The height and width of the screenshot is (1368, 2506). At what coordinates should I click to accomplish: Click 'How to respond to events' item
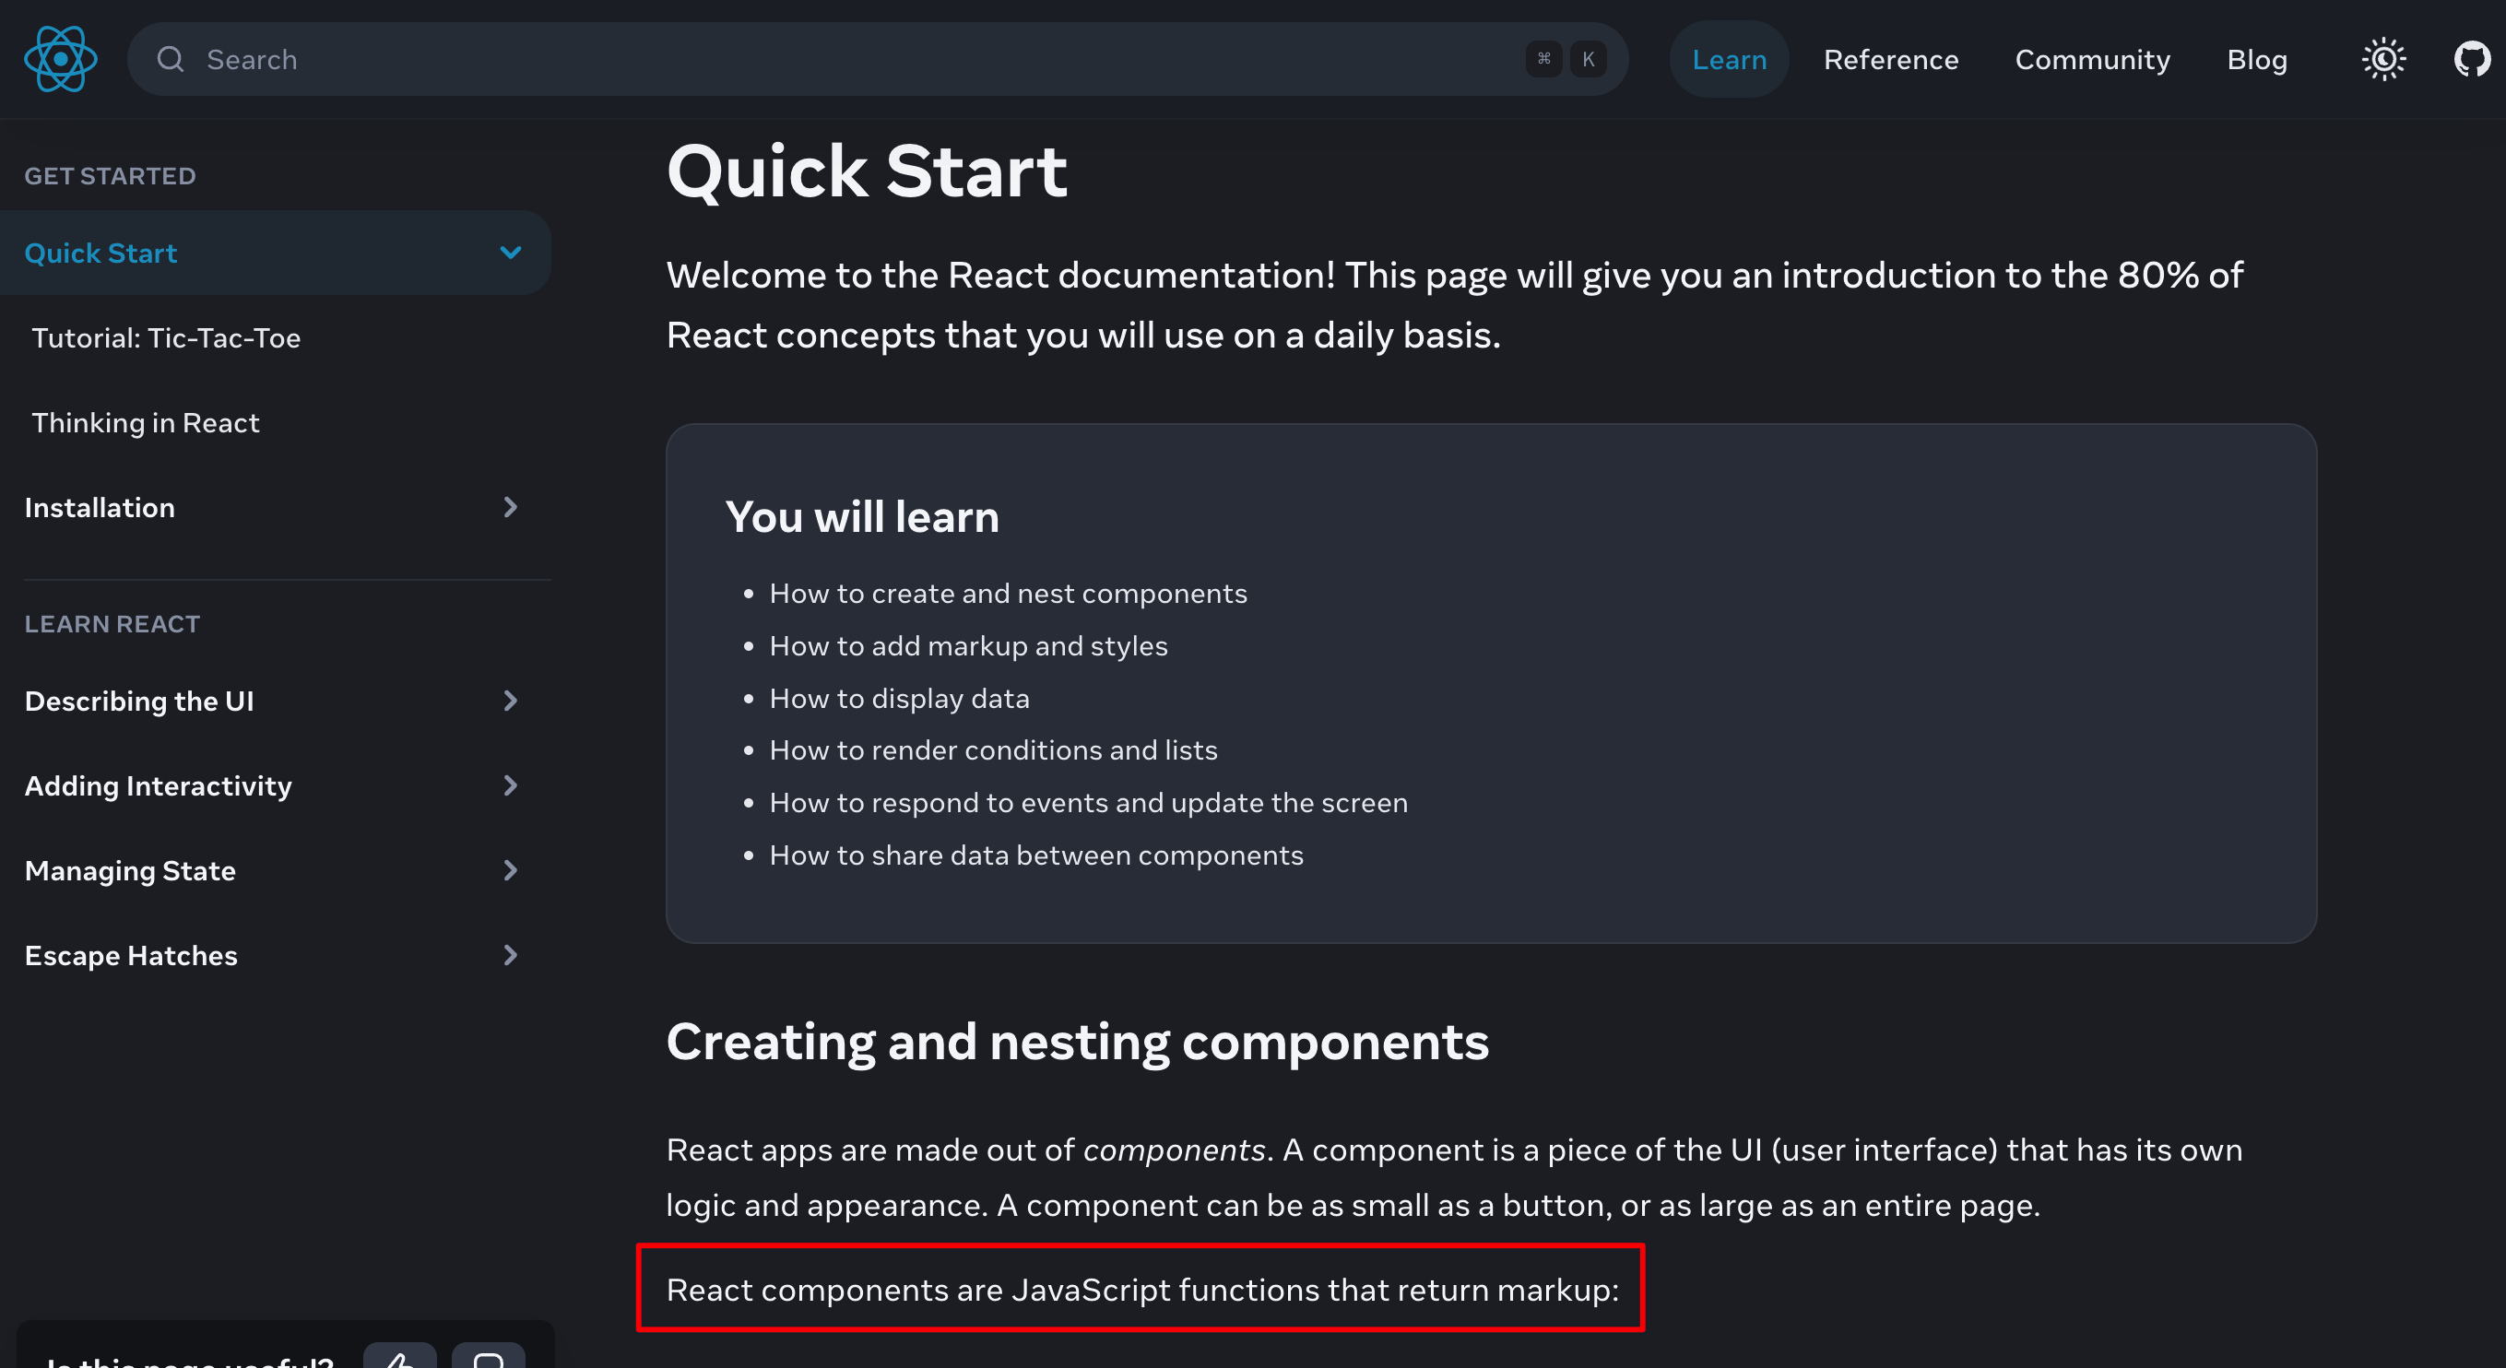click(1089, 803)
